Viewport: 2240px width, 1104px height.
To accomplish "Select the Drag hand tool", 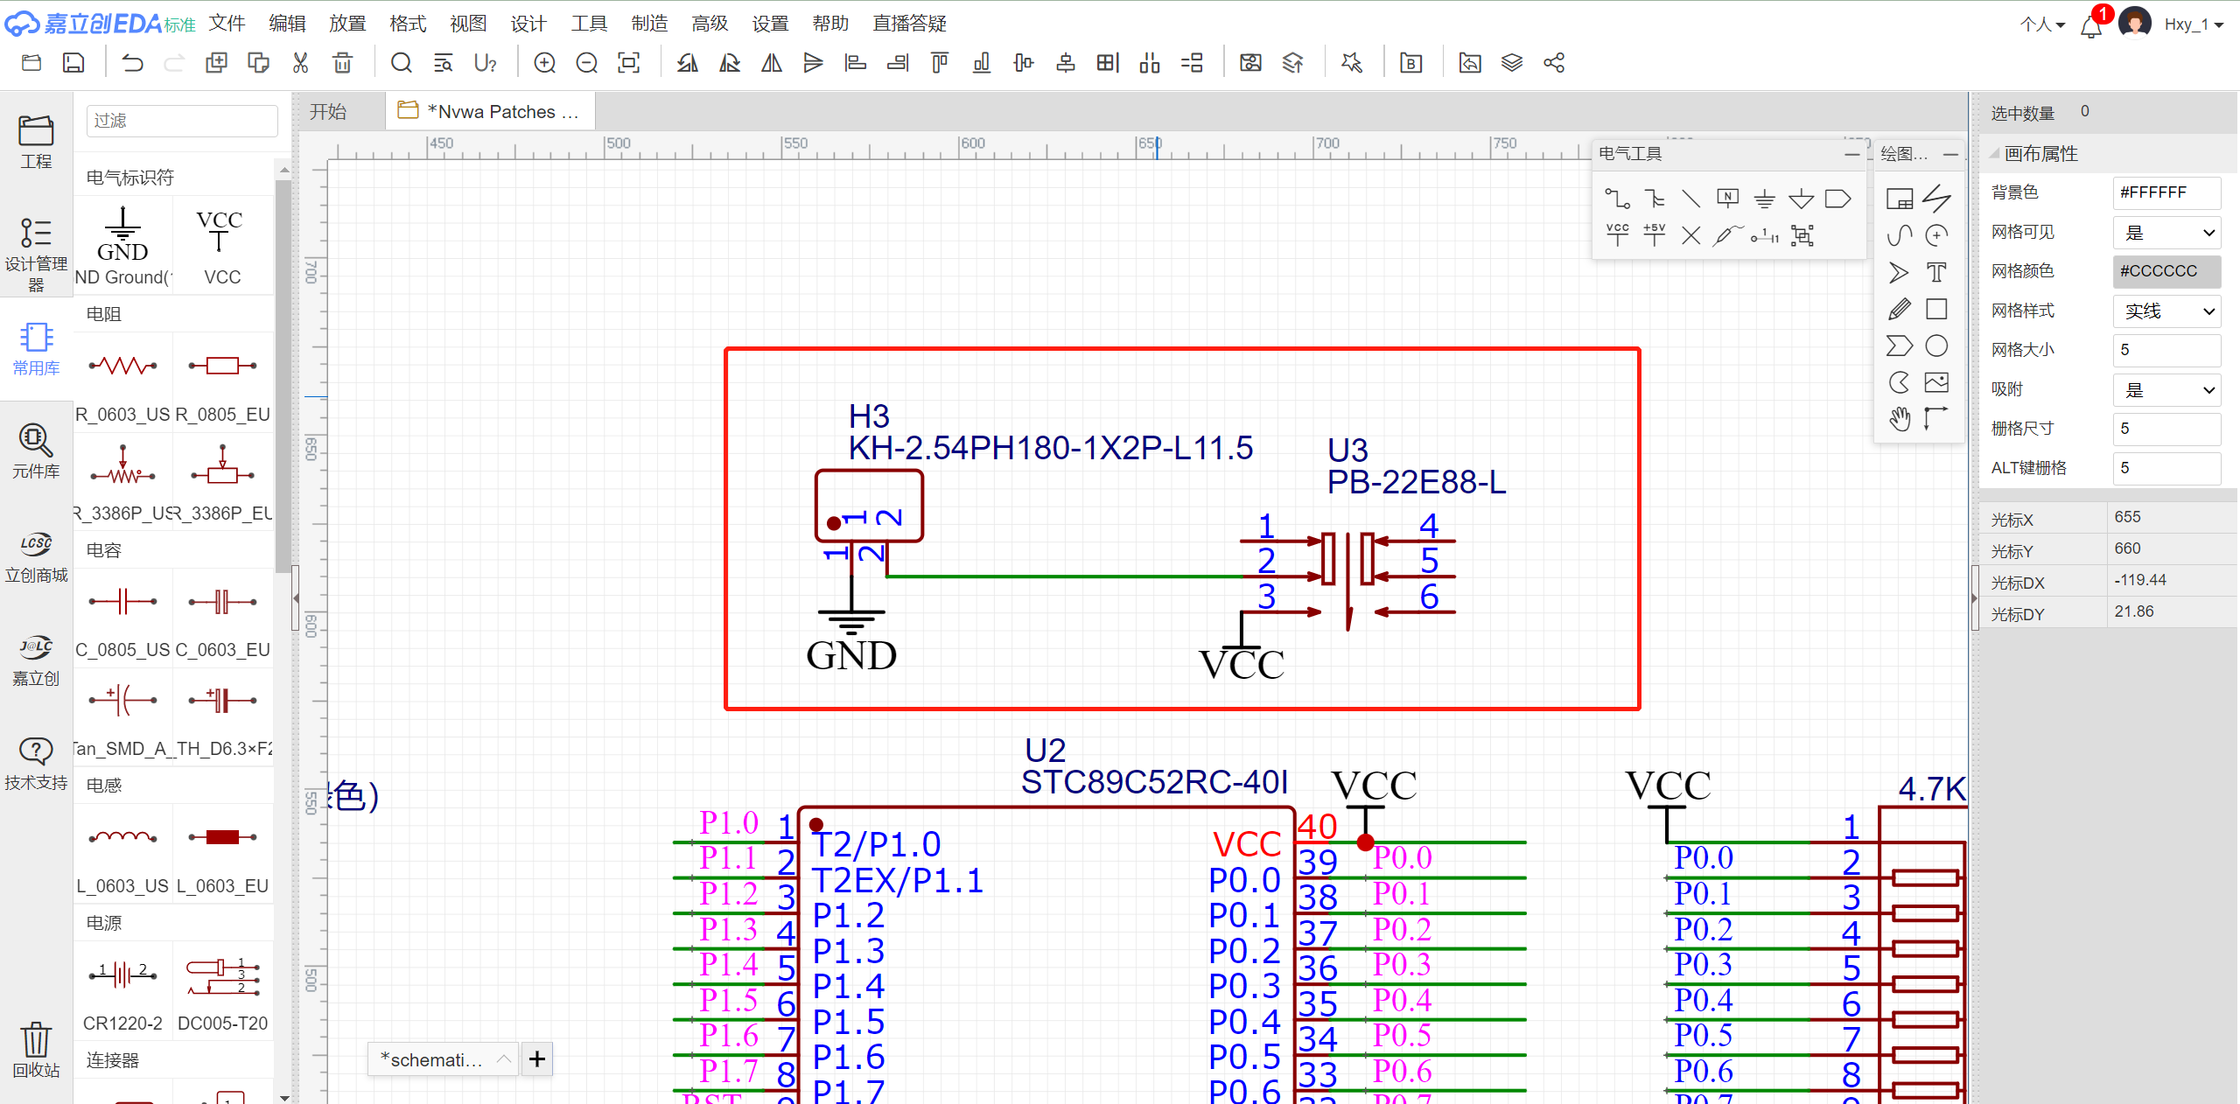I will [1899, 419].
